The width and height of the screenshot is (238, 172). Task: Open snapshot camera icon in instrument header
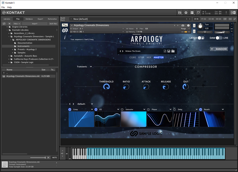pos(183,25)
